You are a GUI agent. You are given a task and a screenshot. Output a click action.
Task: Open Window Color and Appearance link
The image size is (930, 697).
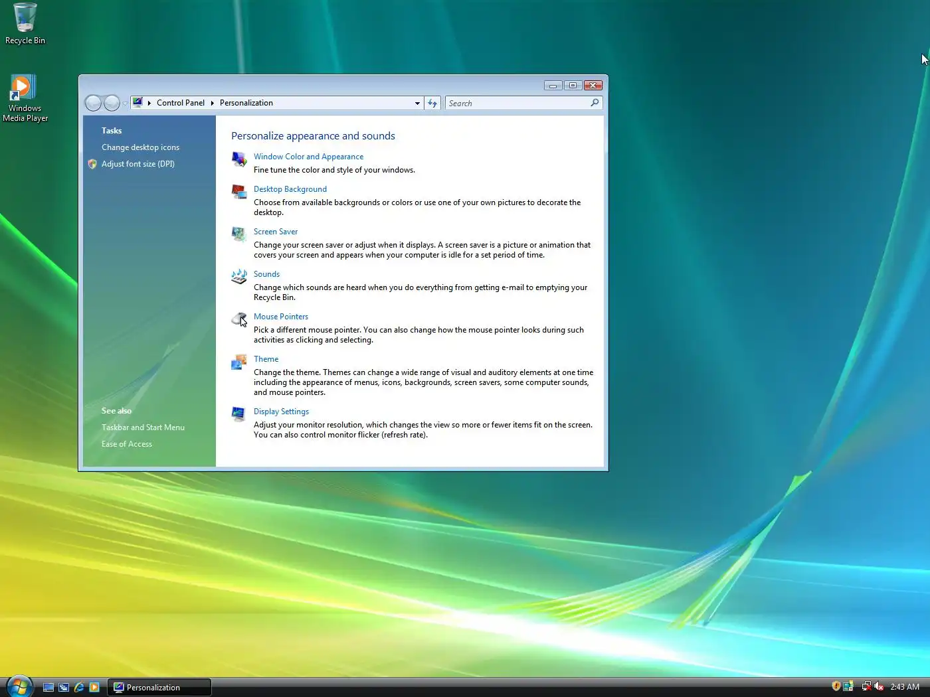click(x=308, y=157)
